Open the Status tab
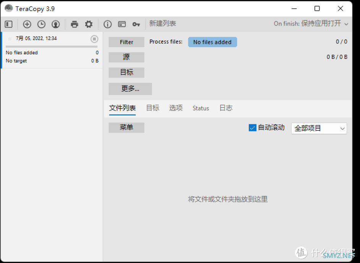 [201, 108]
